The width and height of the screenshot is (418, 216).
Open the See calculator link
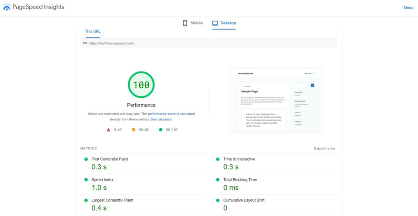pos(161,120)
